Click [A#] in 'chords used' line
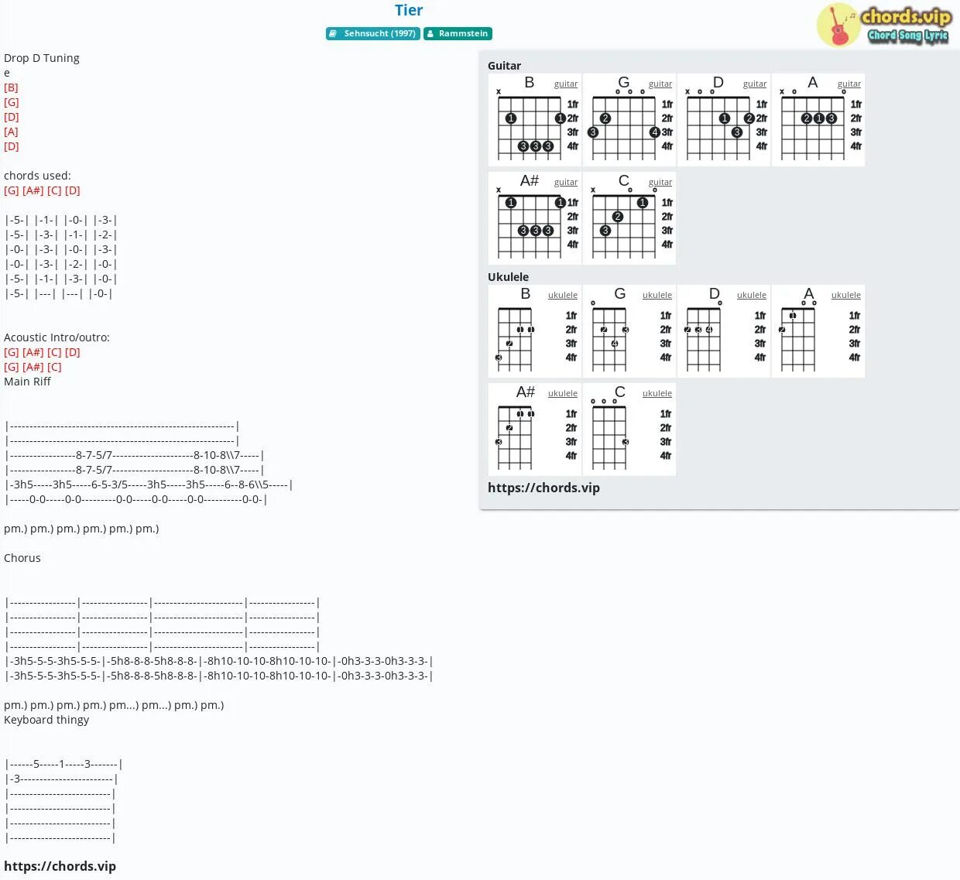 point(33,190)
